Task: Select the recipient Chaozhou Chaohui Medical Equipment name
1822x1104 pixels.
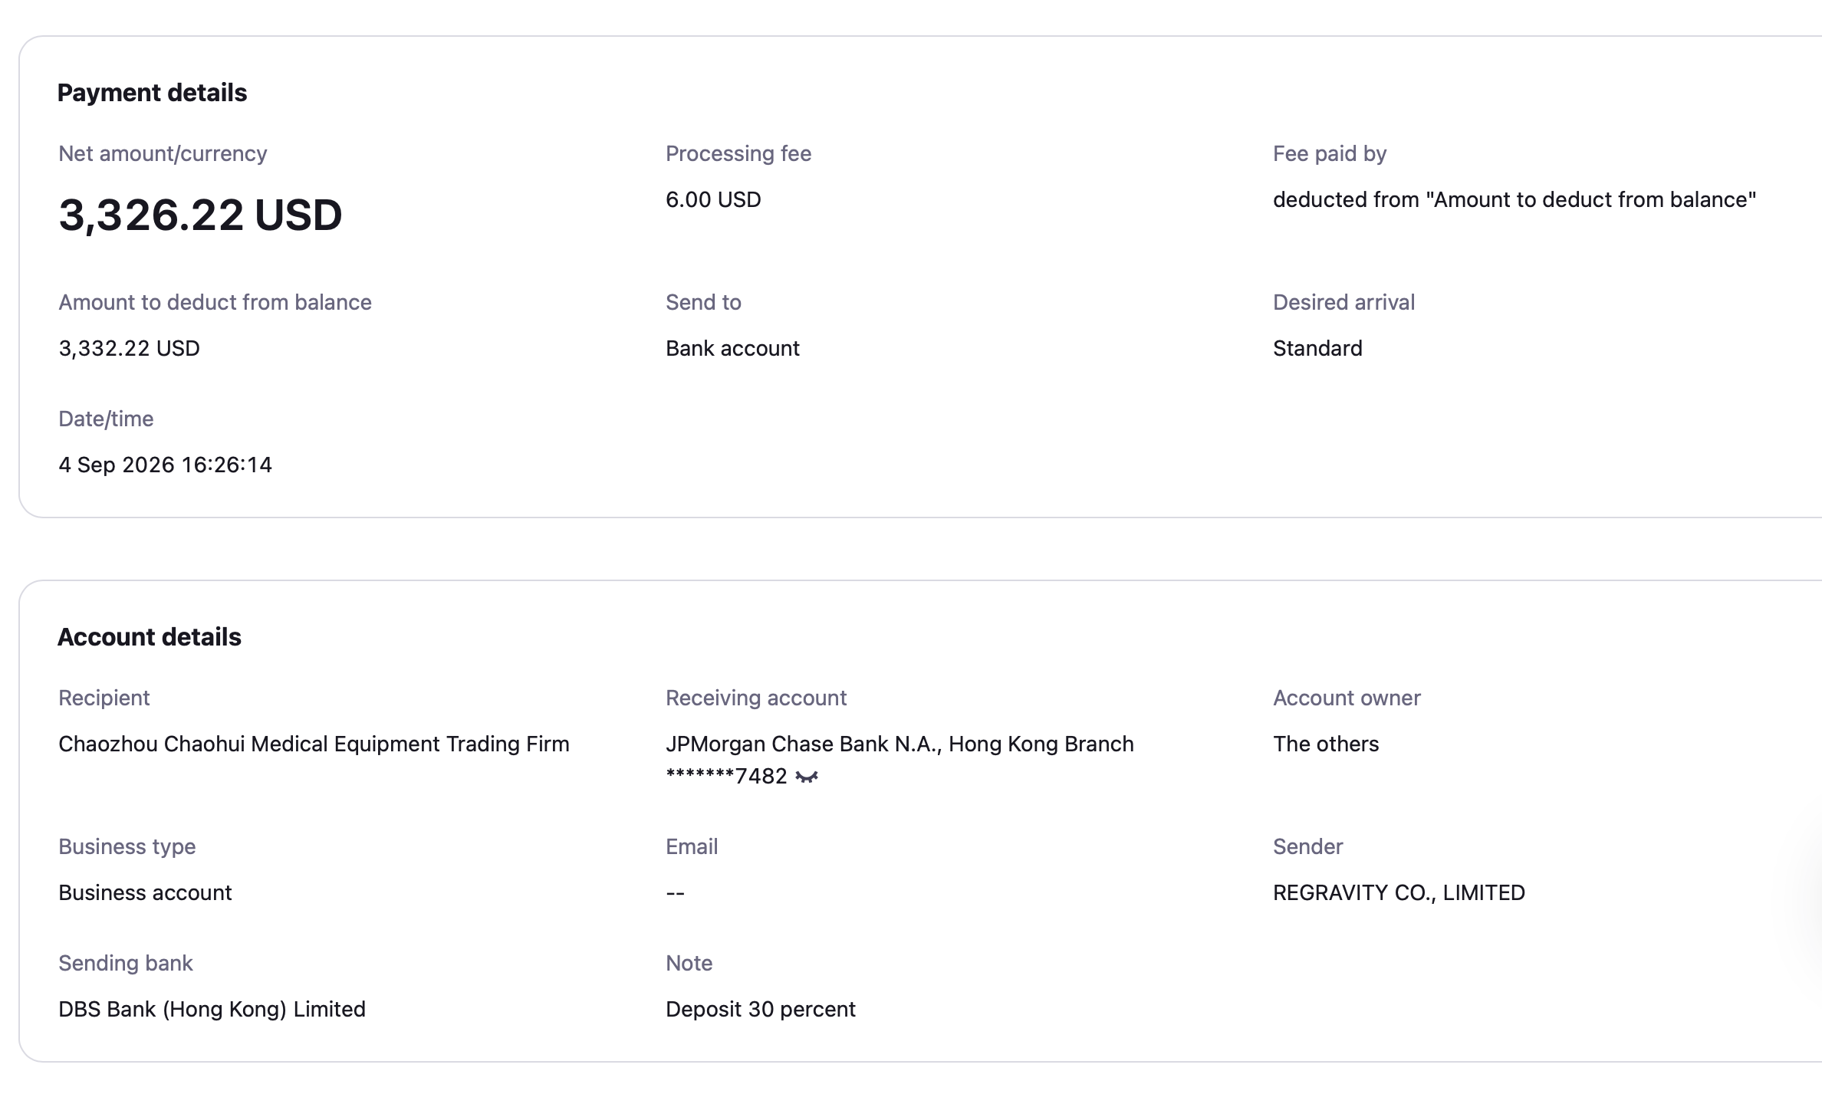Action: (x=314, y=744)
